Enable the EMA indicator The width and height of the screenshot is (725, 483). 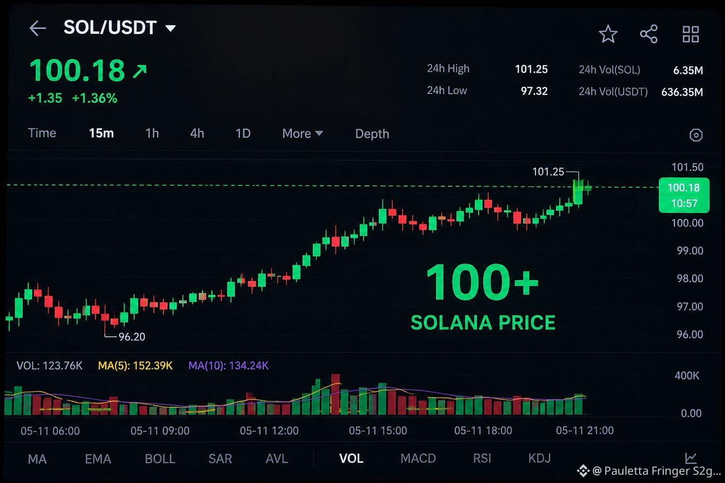tap(98, 459)
